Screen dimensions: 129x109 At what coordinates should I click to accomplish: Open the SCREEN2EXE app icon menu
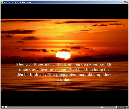coord(2,2)
